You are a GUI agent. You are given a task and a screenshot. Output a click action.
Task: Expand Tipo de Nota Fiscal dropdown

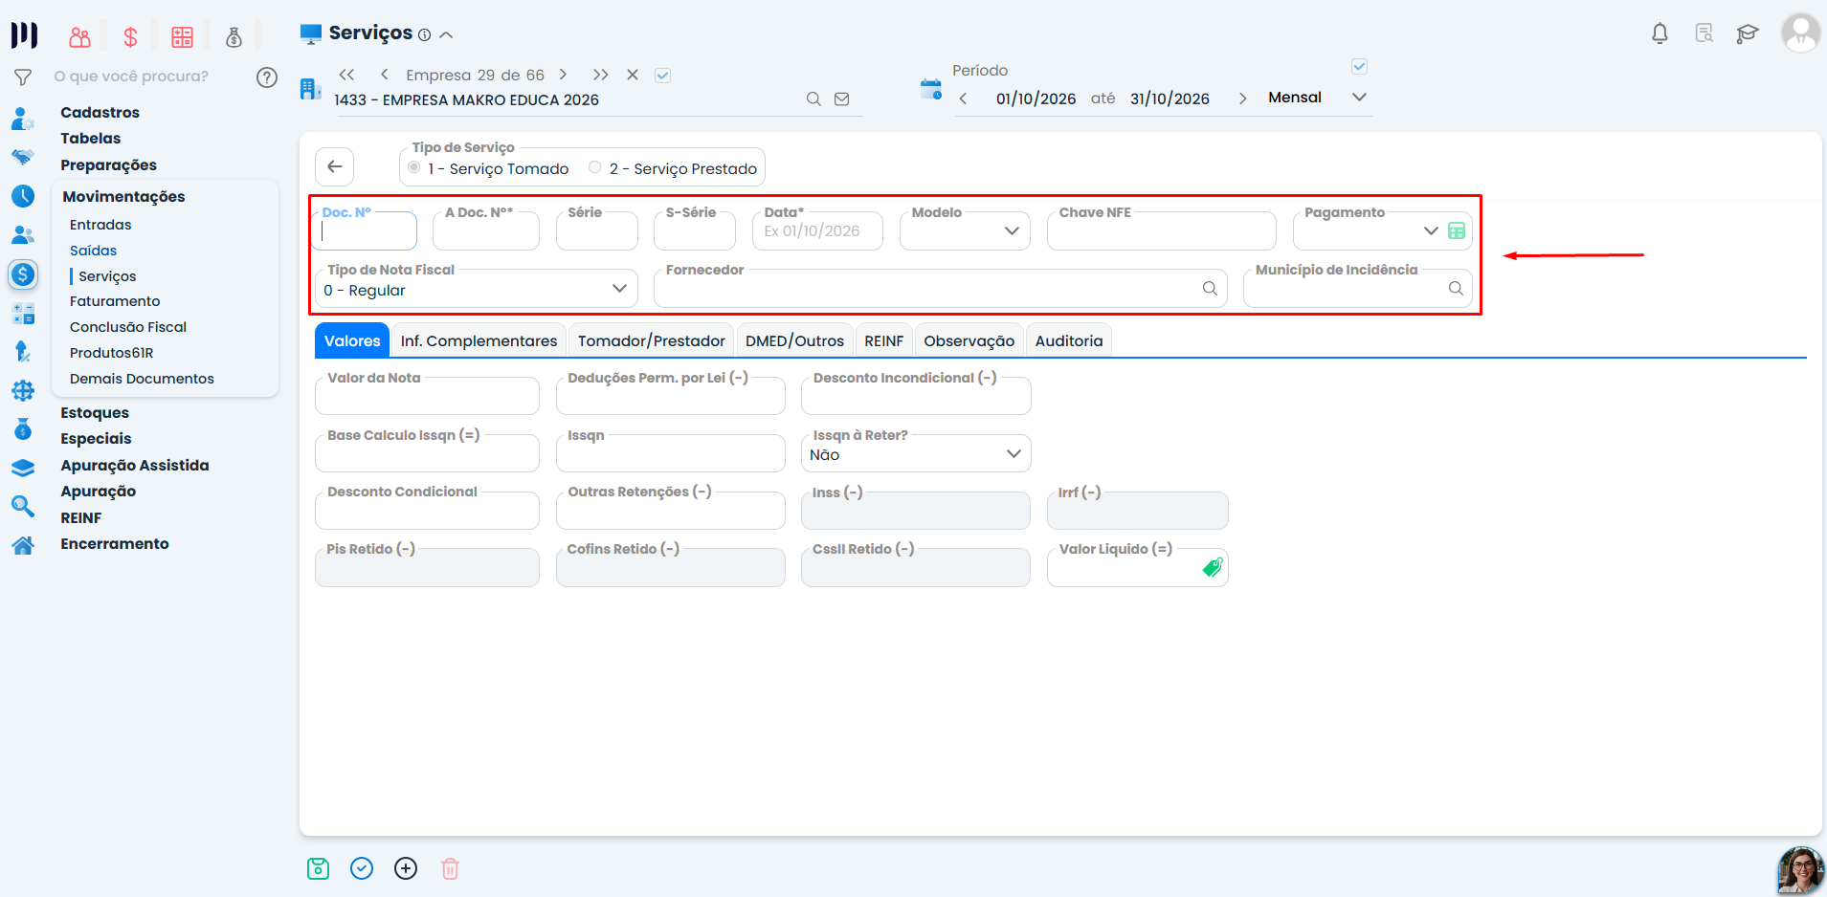(x=477, y=289)
